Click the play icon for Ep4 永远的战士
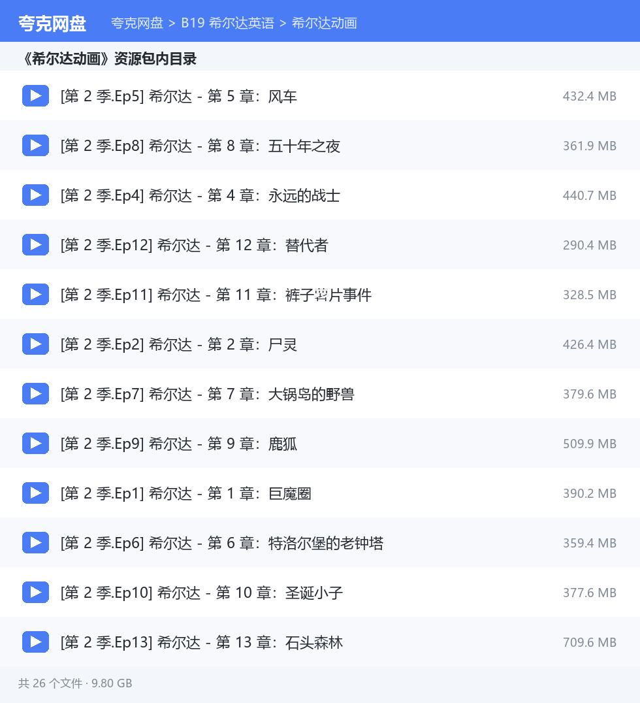The image size is (640, 703). point(35,195)
